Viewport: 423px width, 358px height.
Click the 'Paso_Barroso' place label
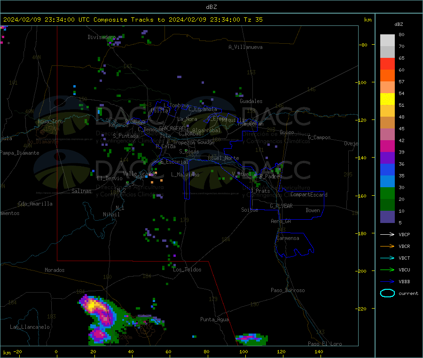pos(288,290)
